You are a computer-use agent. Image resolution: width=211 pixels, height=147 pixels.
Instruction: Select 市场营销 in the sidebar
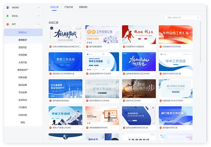[23, 55]
